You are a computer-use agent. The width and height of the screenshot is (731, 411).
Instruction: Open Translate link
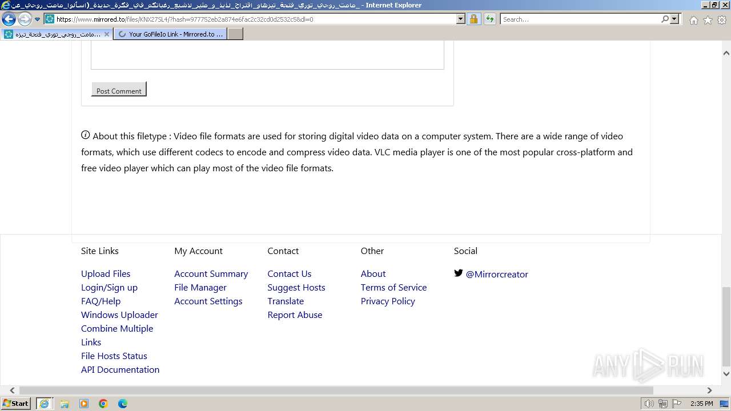[286, 301]
